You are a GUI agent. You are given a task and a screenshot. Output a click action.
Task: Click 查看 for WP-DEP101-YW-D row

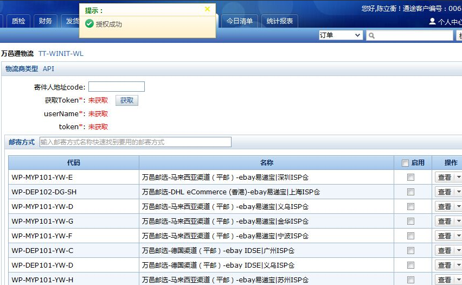coord(445,265)
